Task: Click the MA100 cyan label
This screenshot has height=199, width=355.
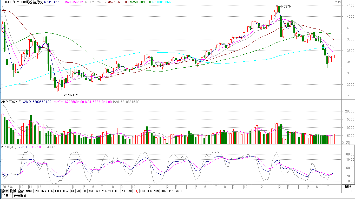Action: (x=164, y=2)
